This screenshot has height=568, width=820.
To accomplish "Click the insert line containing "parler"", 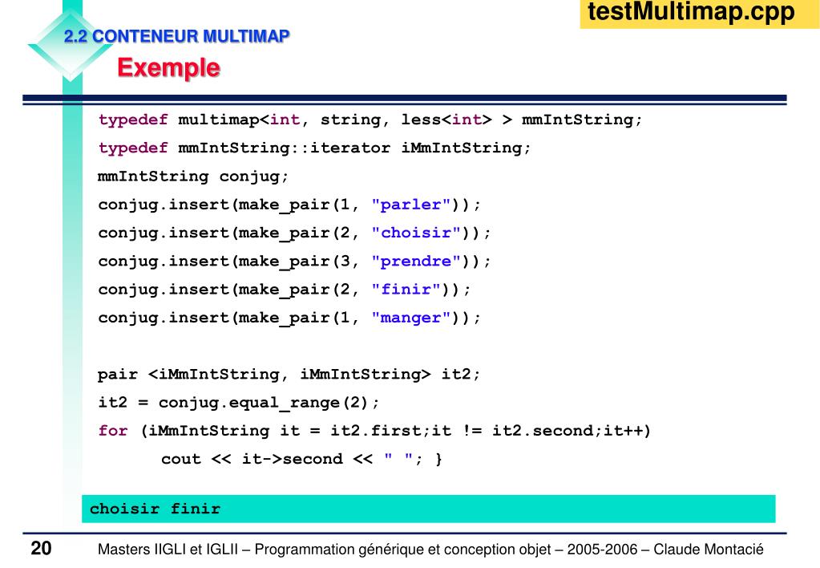I will pos(289,205).
